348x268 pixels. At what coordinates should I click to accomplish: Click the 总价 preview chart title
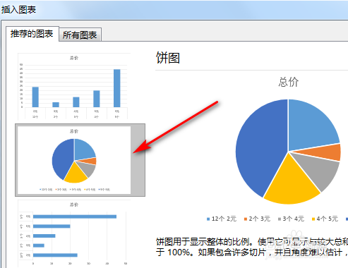tap(289, 83)
